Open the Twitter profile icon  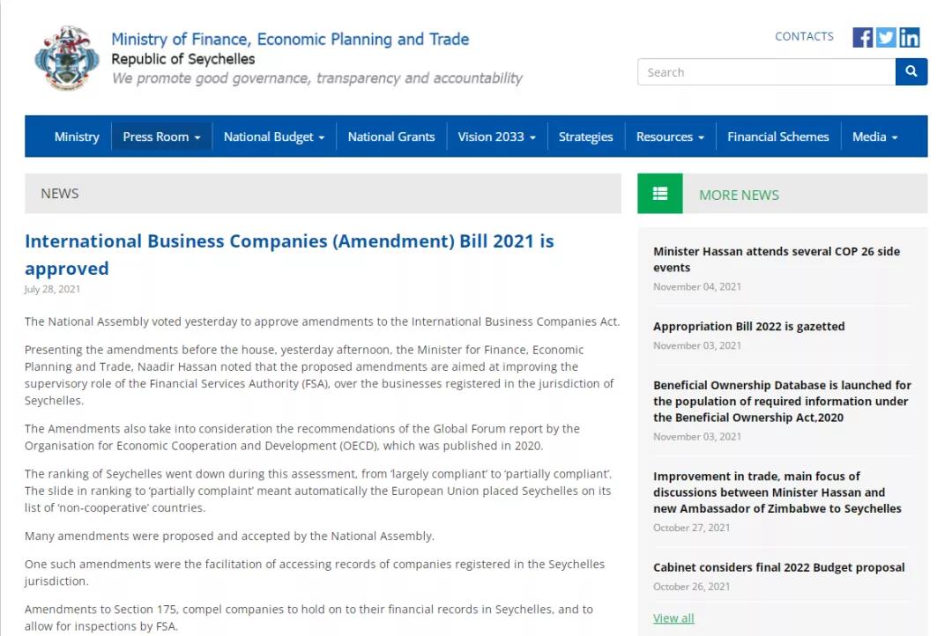[x=885, y=37]
